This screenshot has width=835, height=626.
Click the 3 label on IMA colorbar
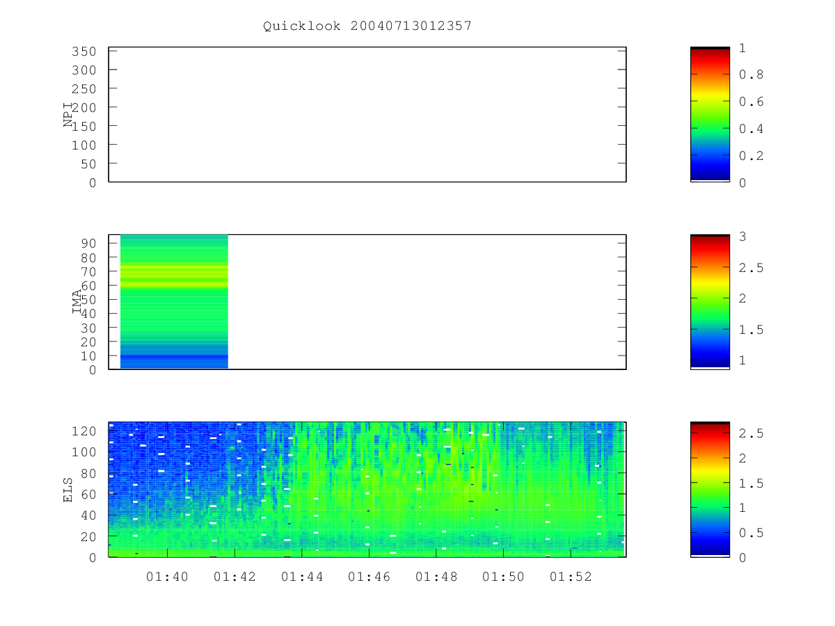click(x=743, y=236)
